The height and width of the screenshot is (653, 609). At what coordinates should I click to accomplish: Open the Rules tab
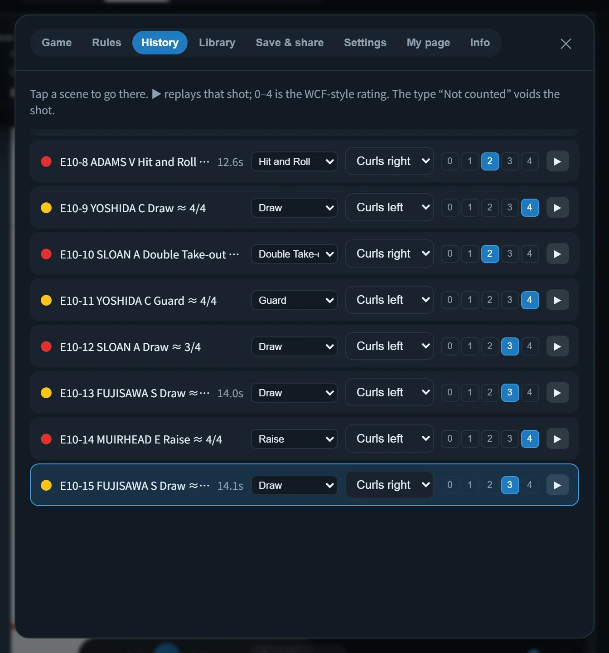click(106, 43)
